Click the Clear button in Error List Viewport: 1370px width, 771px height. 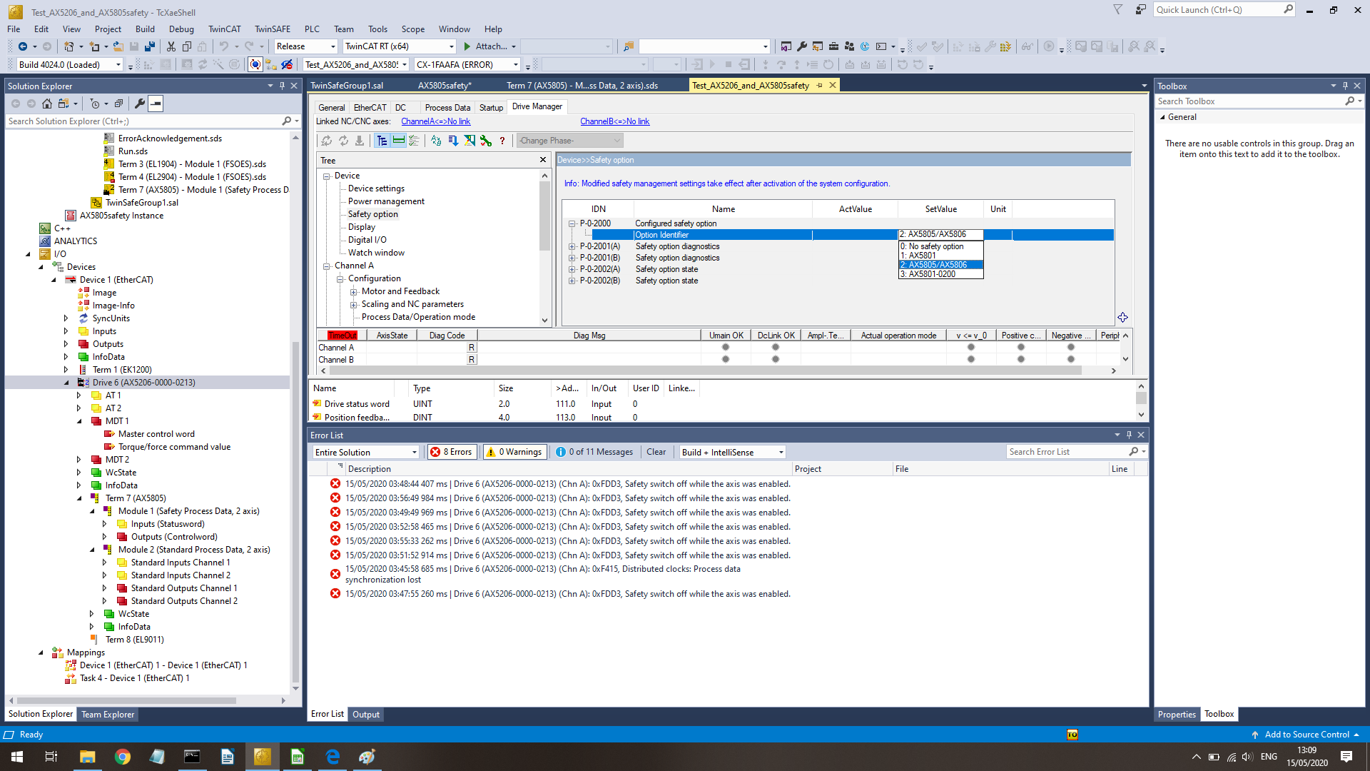[x=656, y=452]
